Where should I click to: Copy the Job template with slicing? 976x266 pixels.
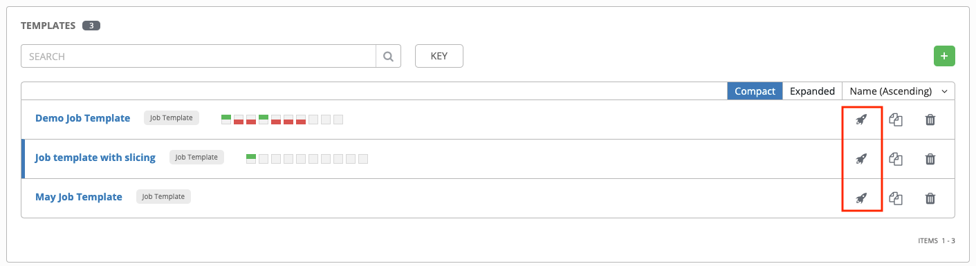pyautogui.click(x=896, y=159)
